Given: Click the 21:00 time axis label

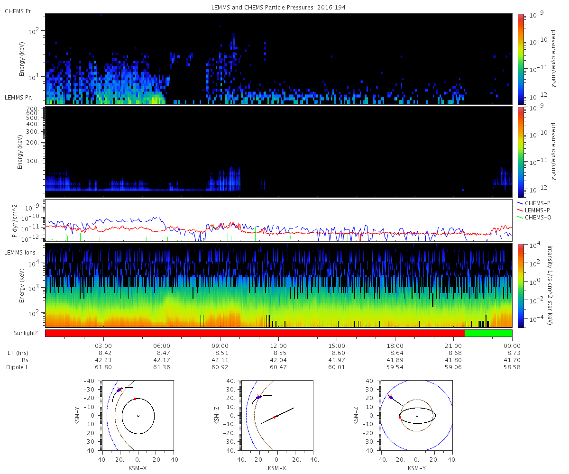Looking at the screenshot, I should click(x=454, y=346).
